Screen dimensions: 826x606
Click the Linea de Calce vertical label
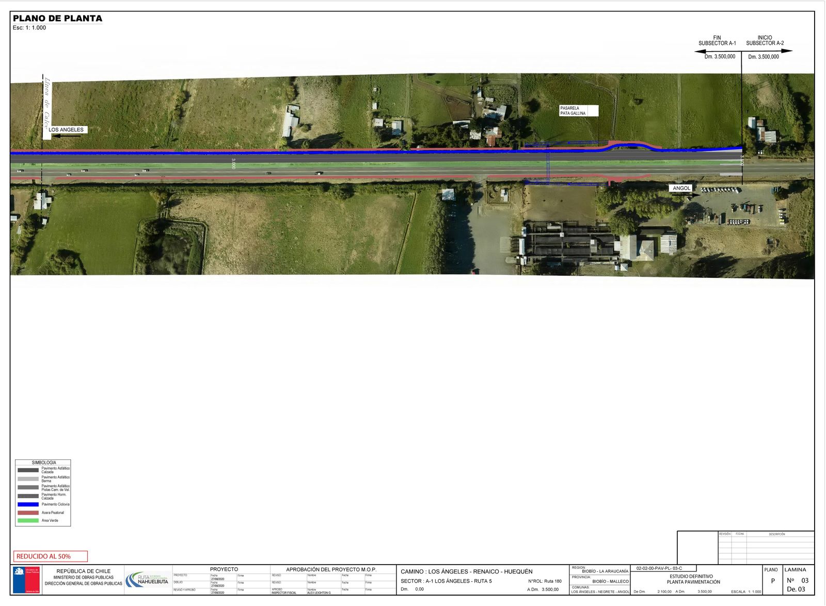pos(46,104)
